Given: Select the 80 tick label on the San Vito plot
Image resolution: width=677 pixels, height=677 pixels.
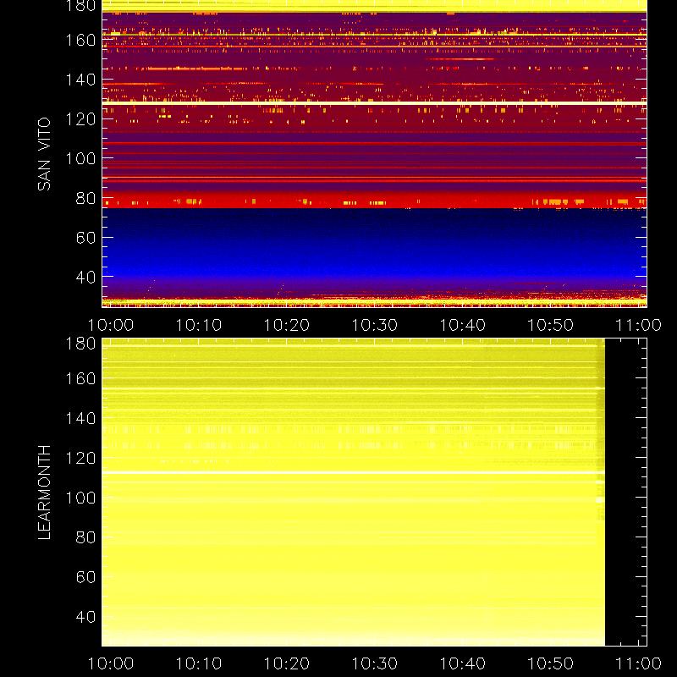Looking at the screenshot, I should tap(85, 198).
